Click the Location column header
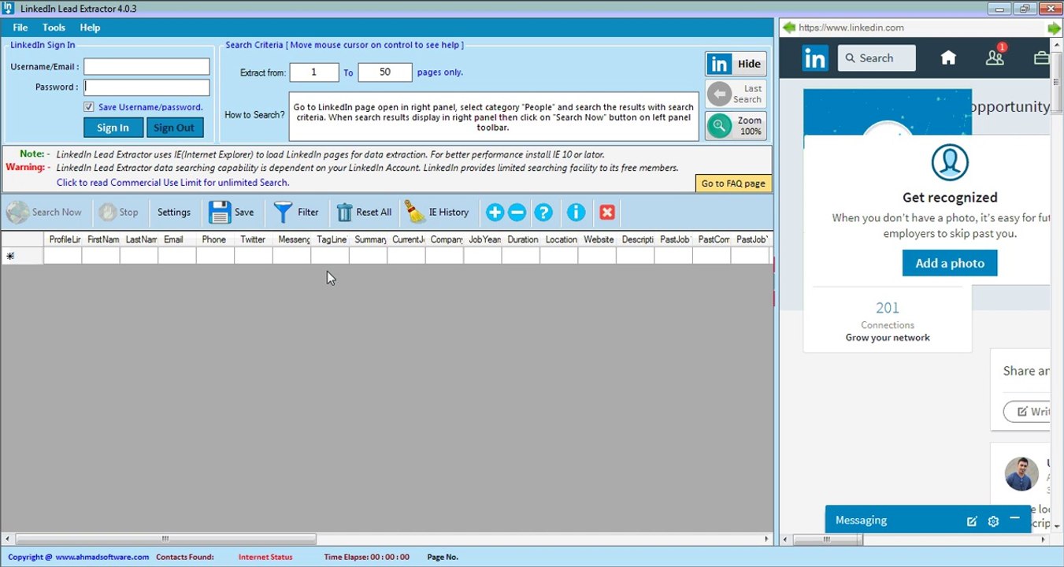Screen dimensions: 1064x567 point(561,239)
